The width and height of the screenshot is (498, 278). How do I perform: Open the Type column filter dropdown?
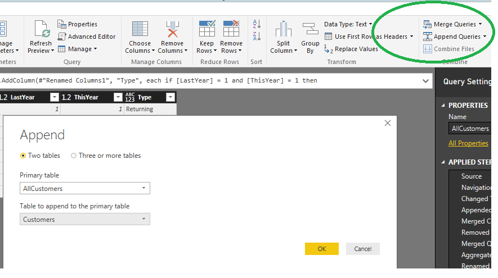coord(171,97)
